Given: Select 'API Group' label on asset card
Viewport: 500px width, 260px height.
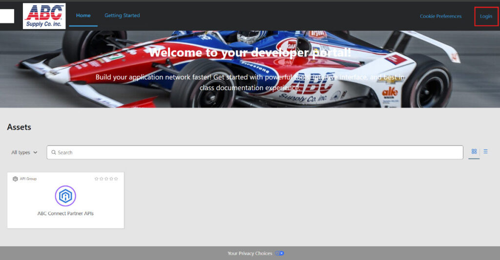Looking at the screenshot, I should [x=28, y=179].
